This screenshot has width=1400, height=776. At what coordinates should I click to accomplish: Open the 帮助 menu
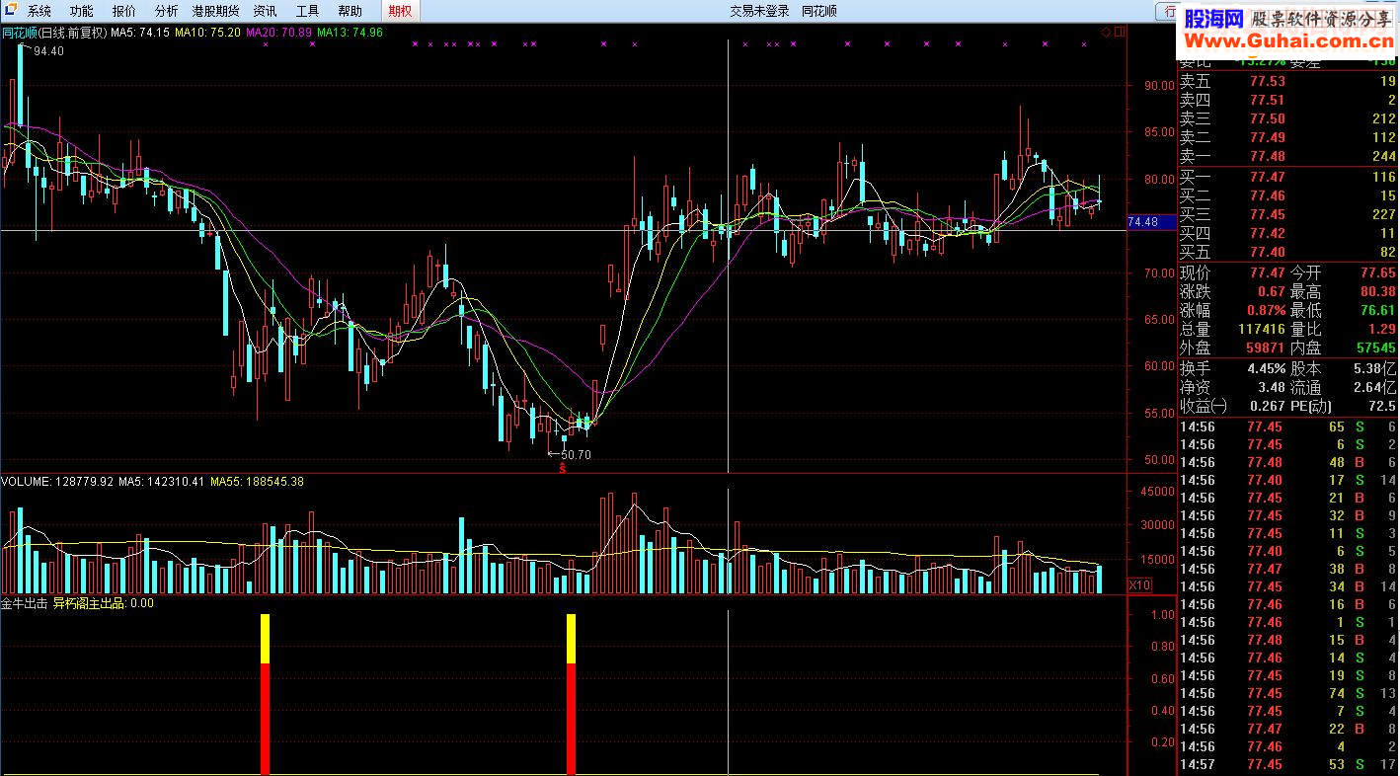point(350,11)
